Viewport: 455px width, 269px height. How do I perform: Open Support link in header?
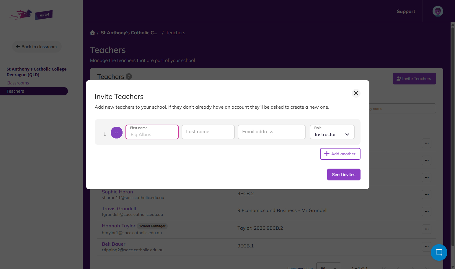[406, 11]
